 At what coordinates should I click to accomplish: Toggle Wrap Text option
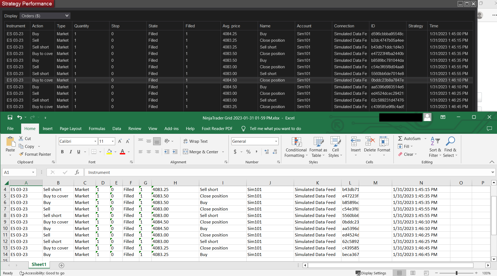tap(195, 141)
